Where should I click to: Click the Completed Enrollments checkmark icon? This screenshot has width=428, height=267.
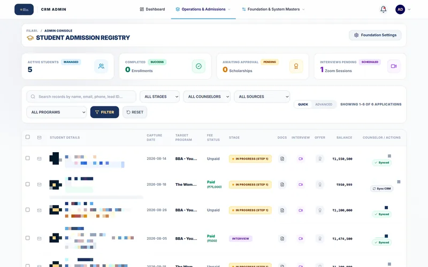[198, 66]
